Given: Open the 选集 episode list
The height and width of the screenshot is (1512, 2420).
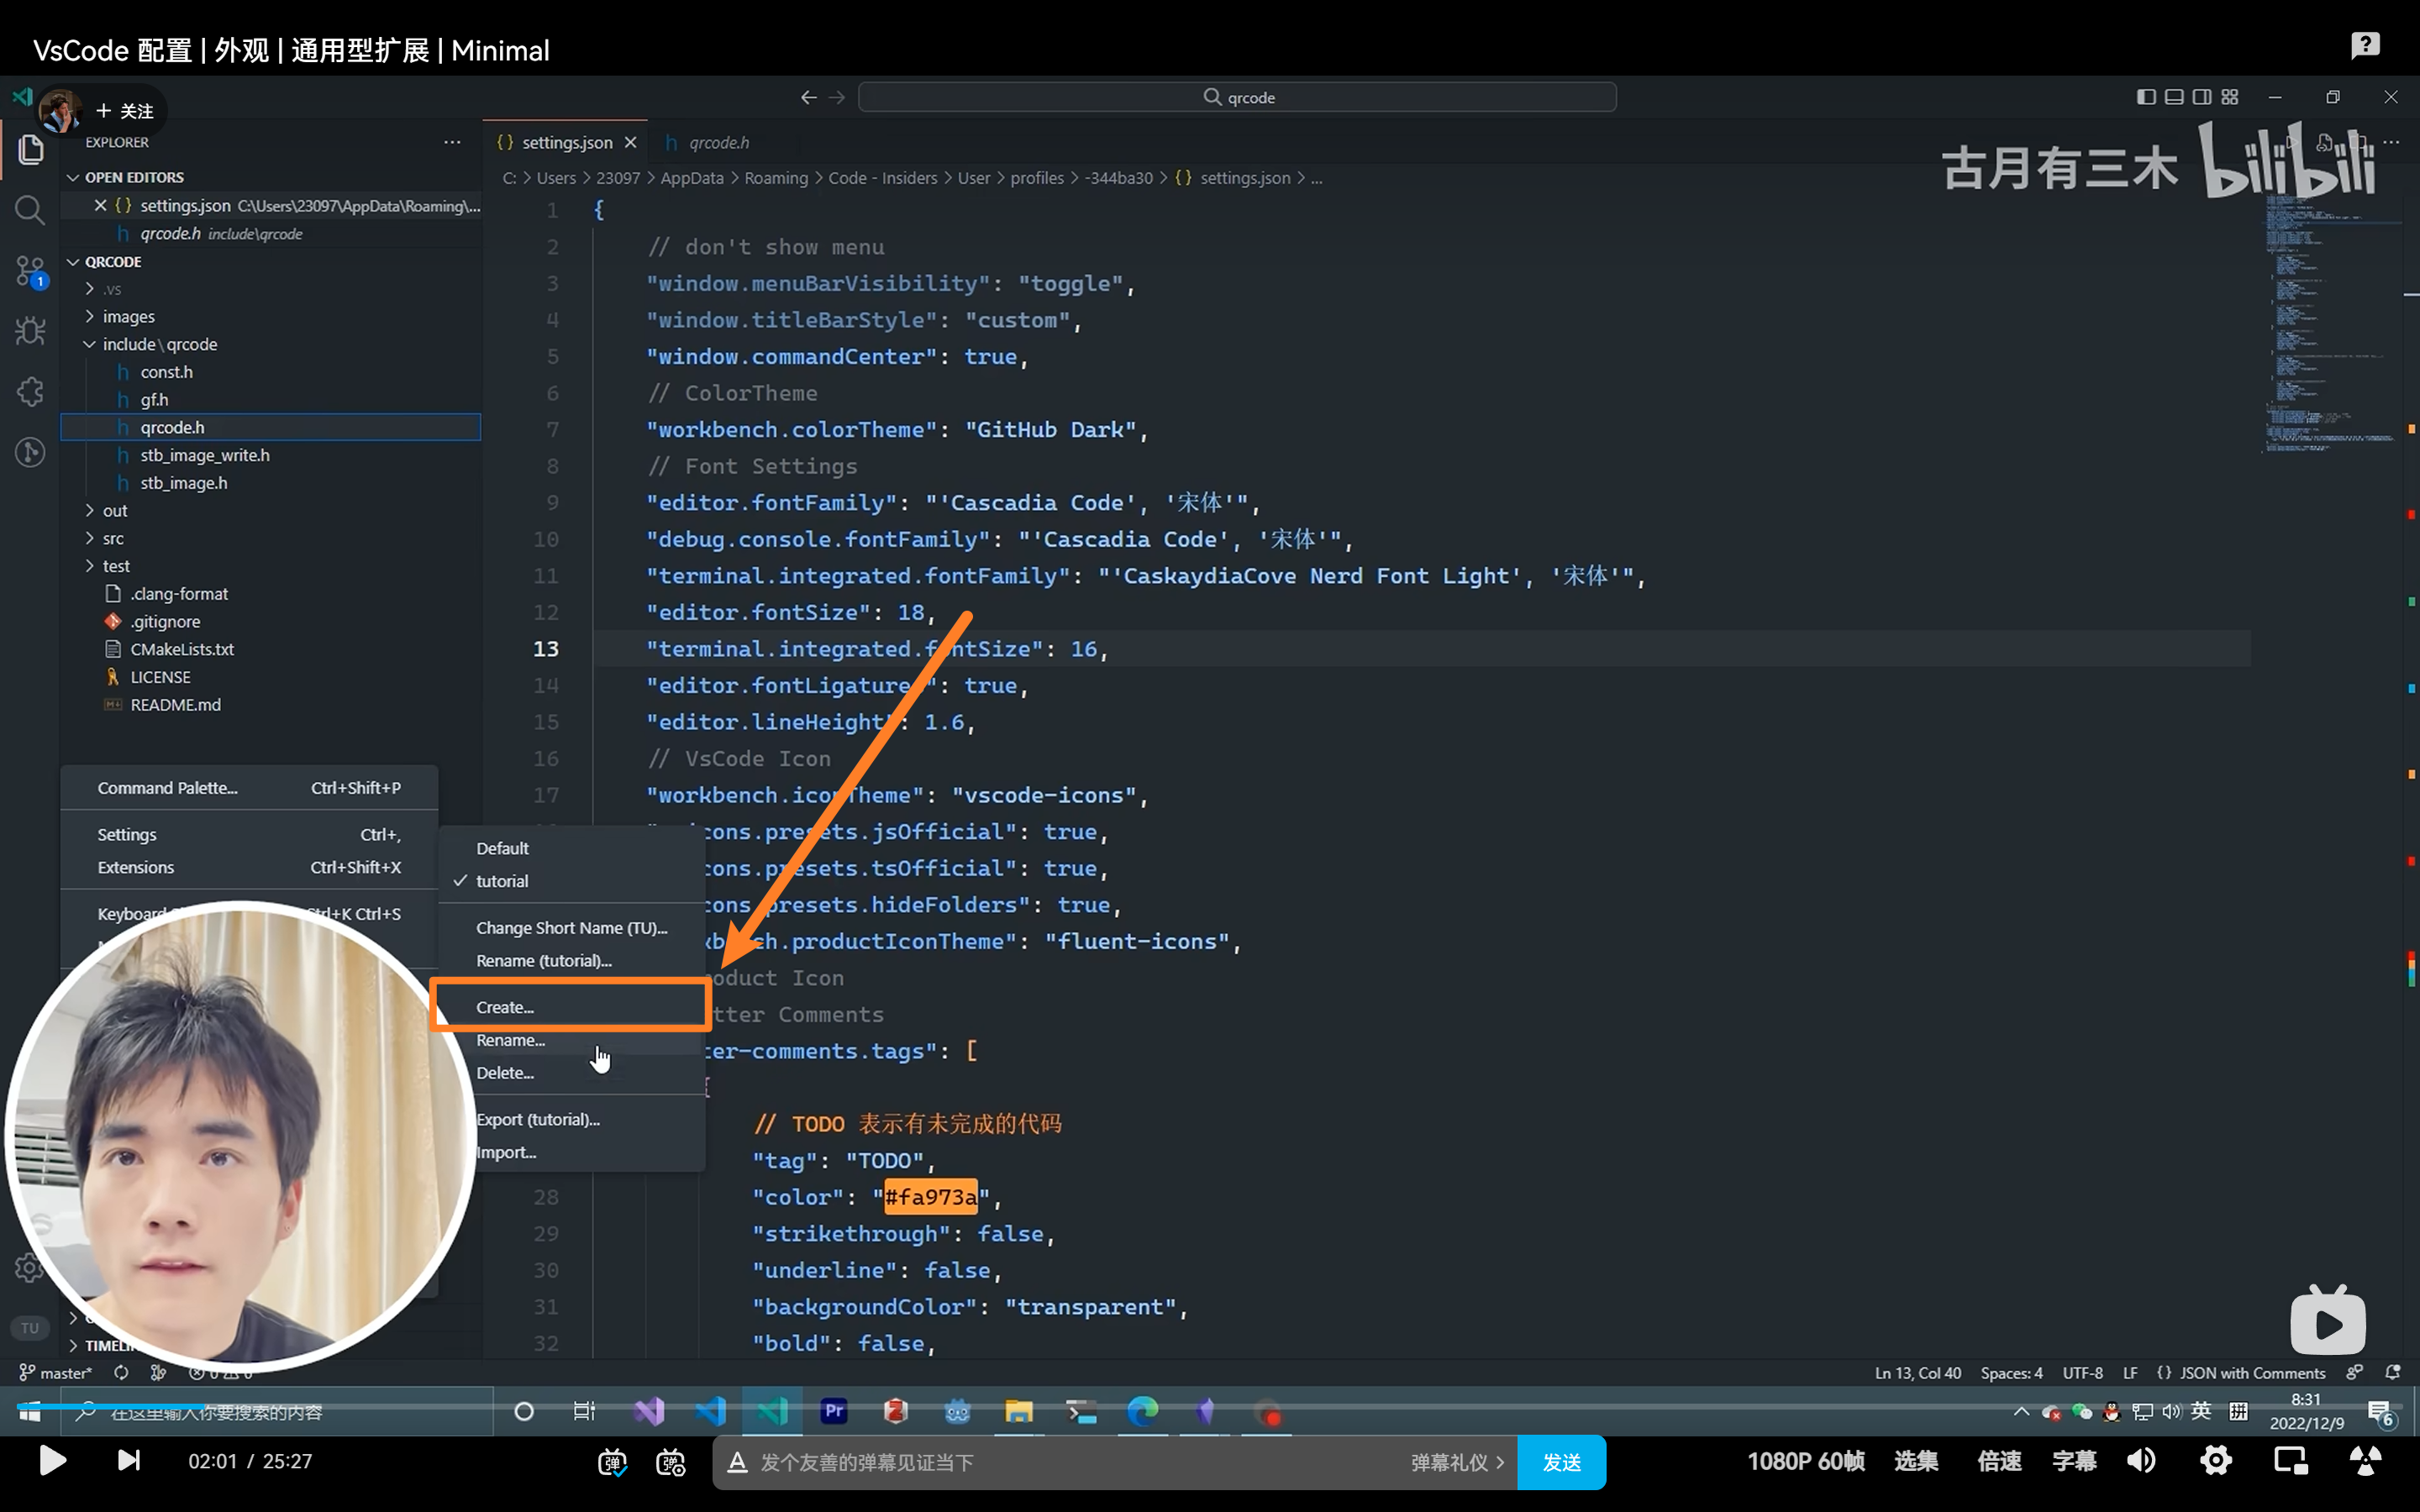Looking at the screenshot, I should 1916,1461.
